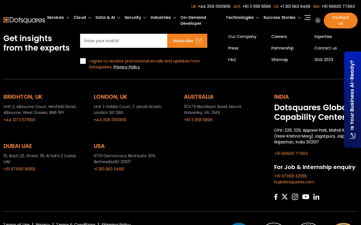Click the arrow icon on AI-Ready banner
The height and width of the screenshot is (225, 361).
tap(353, 136)
